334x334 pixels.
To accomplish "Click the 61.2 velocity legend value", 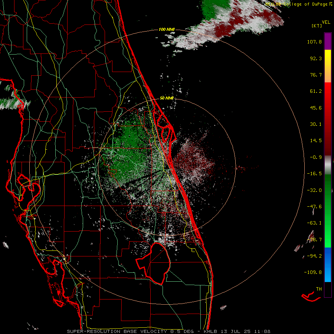I will point(316,91).
